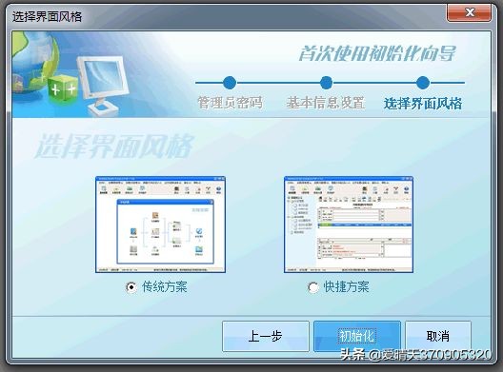Click the green cube banner icon
The width and height of the screenshot is (503, 372).
pyautogui.click(x=63, y=88)
